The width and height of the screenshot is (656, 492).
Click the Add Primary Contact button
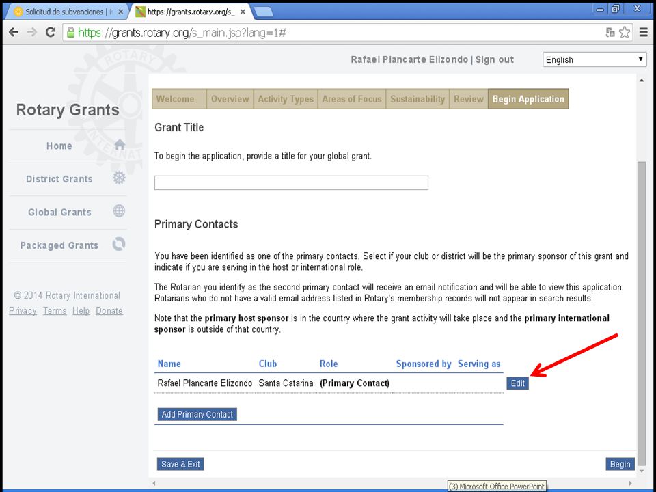click(197, 414)
